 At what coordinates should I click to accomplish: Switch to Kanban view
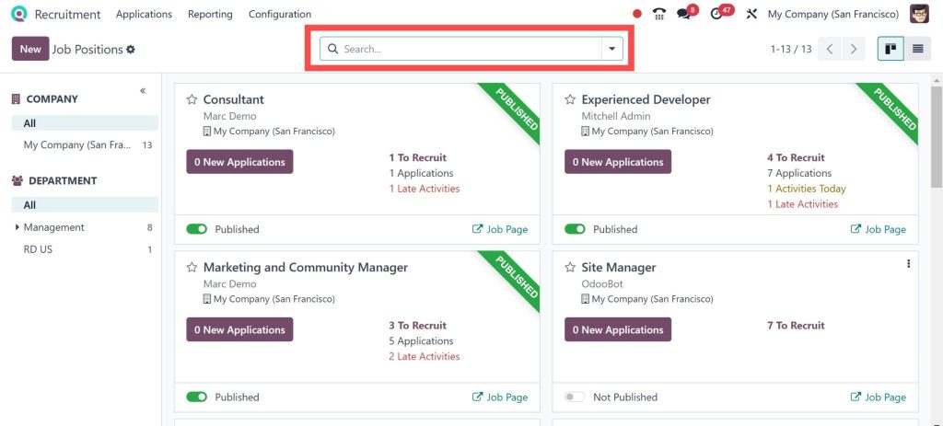[891, 50]
